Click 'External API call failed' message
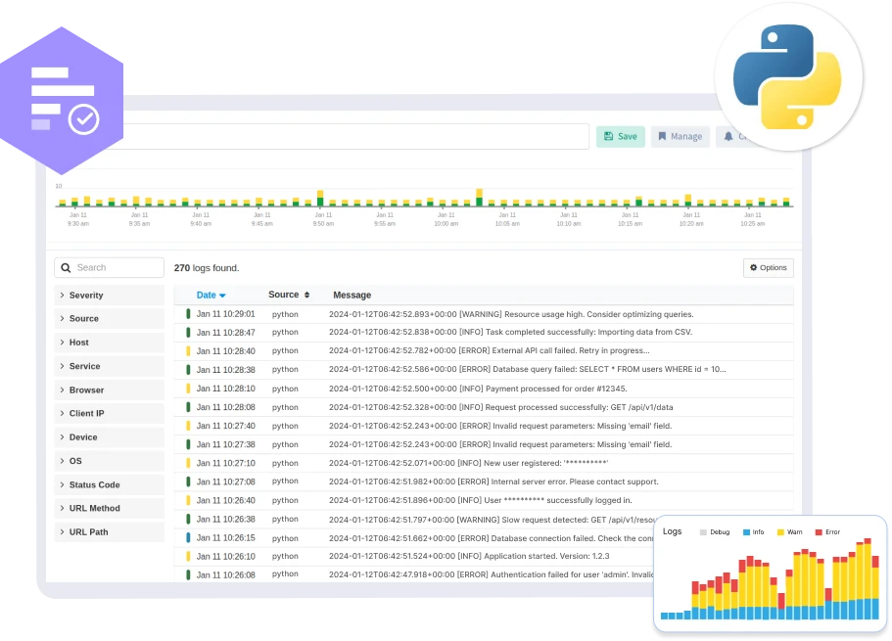The width and height of the screenshot is (892, 641). (x=490, y=351)
